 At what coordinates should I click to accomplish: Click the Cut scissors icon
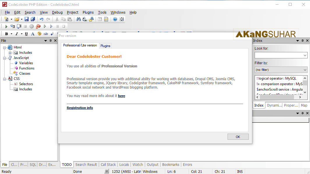tap(57, 19)
